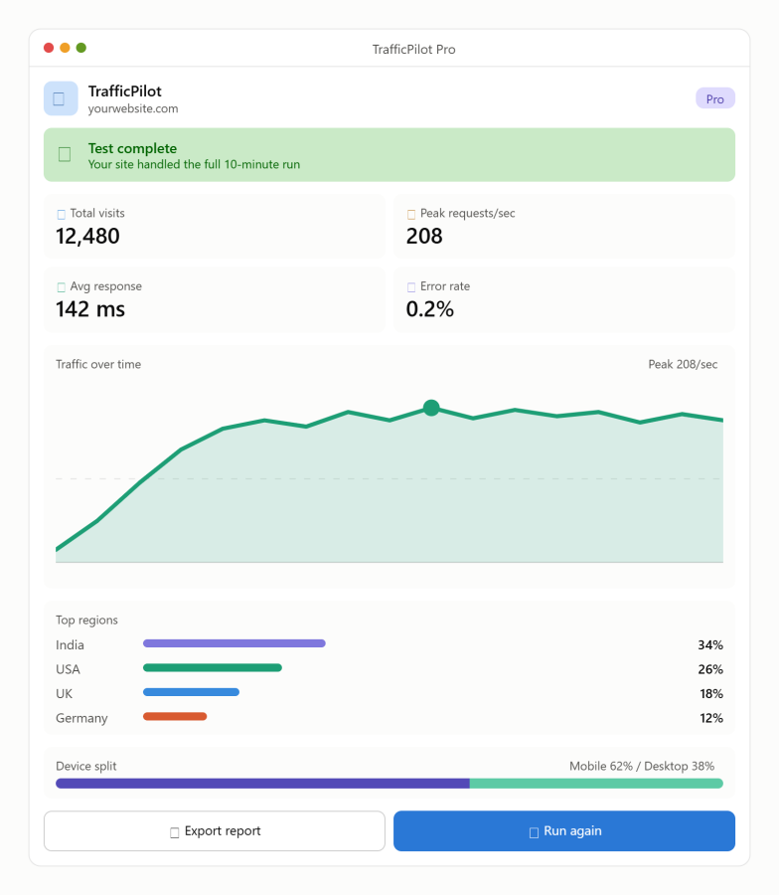Click the 34% India percentage
The width and height of the screenshot is (779, 895).
pos(710,645)
